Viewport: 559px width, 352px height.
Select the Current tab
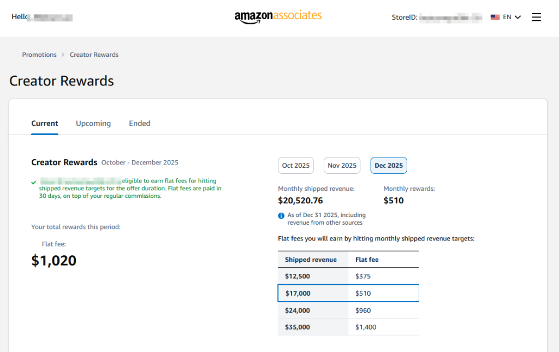tap(44, 123)
